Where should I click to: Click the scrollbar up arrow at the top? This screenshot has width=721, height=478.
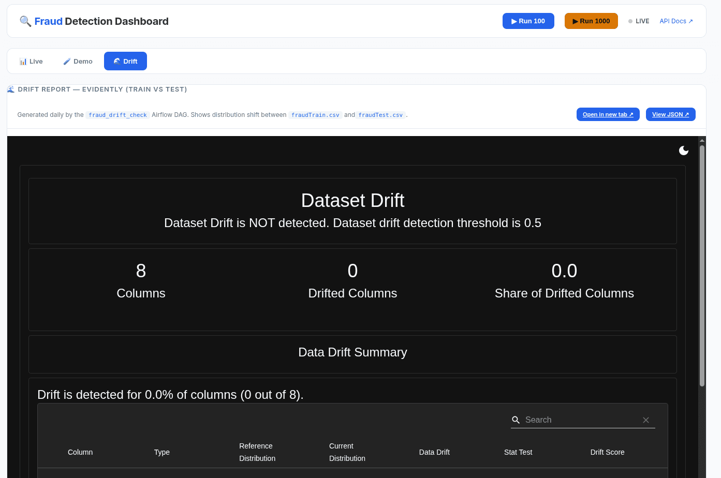click(702, 140)
